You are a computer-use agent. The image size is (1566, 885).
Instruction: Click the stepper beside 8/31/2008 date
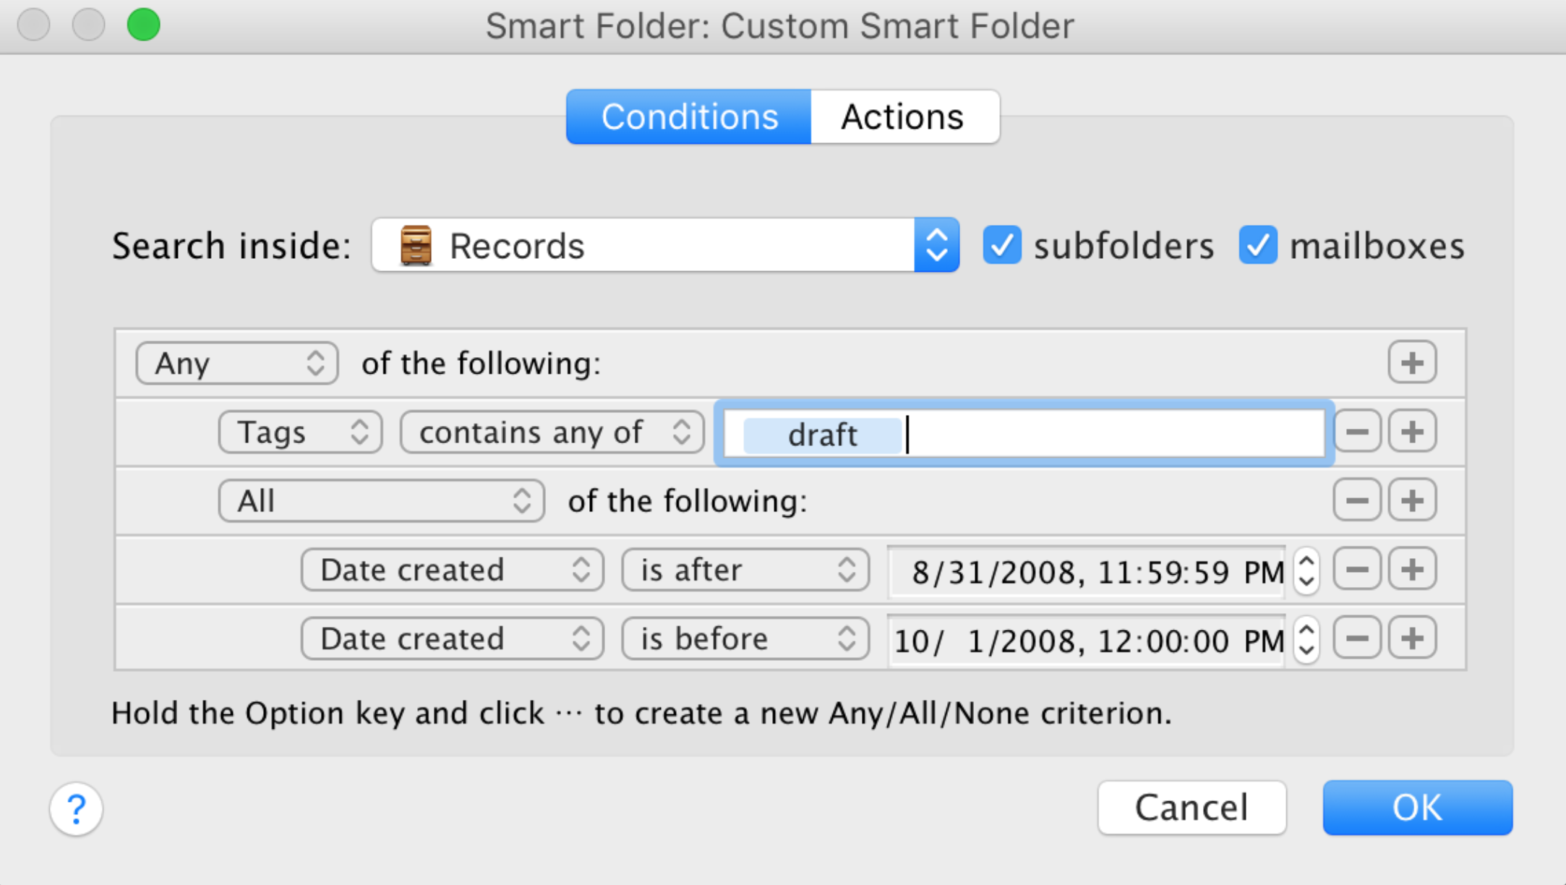point(1306,570)
